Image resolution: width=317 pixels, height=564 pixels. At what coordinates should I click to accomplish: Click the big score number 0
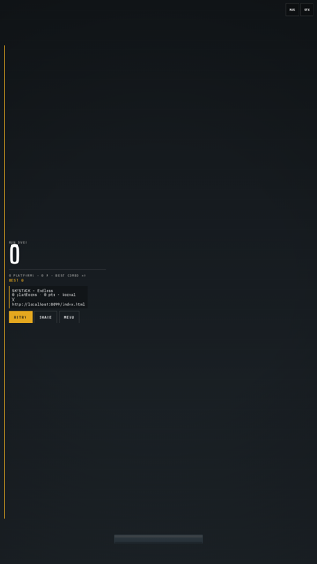click(x=14, y=255)
